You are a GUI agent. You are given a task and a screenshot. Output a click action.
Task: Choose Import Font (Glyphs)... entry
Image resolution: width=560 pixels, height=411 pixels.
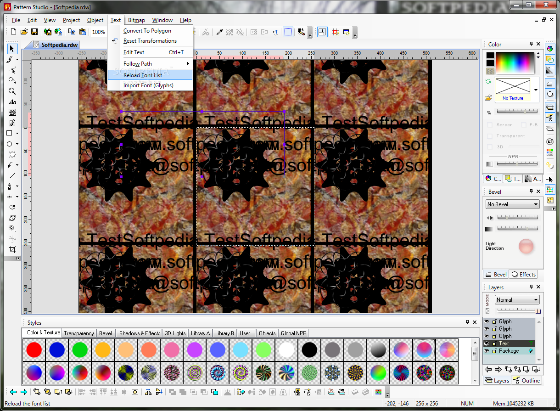click(150, 85)
